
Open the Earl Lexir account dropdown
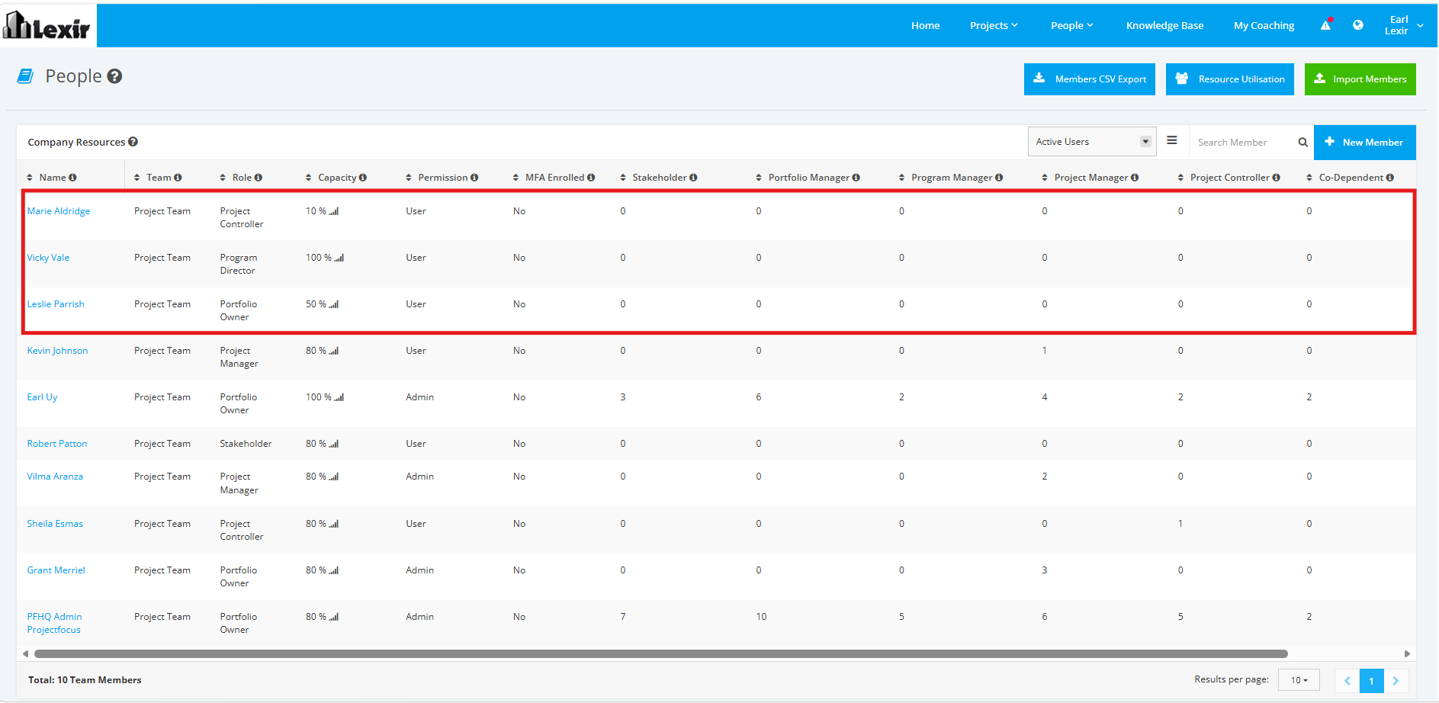pos(1404,25)
